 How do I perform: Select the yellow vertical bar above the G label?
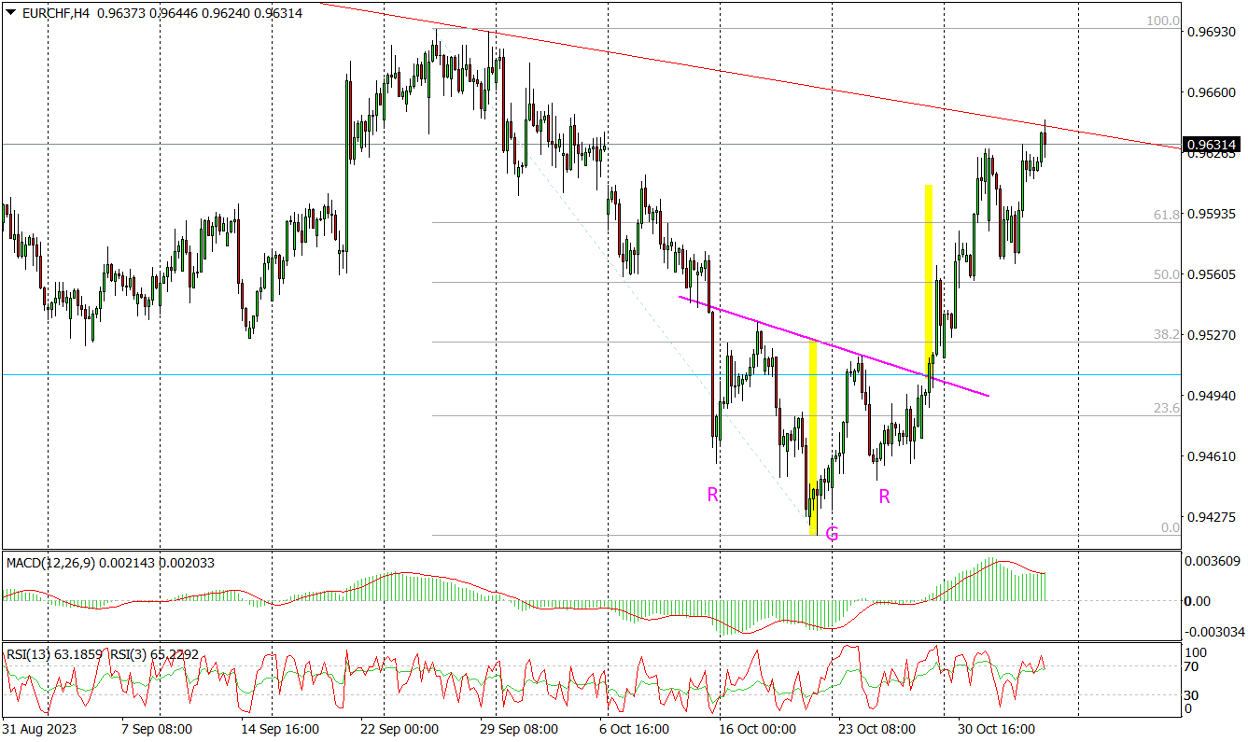click(x=814, y=439)
